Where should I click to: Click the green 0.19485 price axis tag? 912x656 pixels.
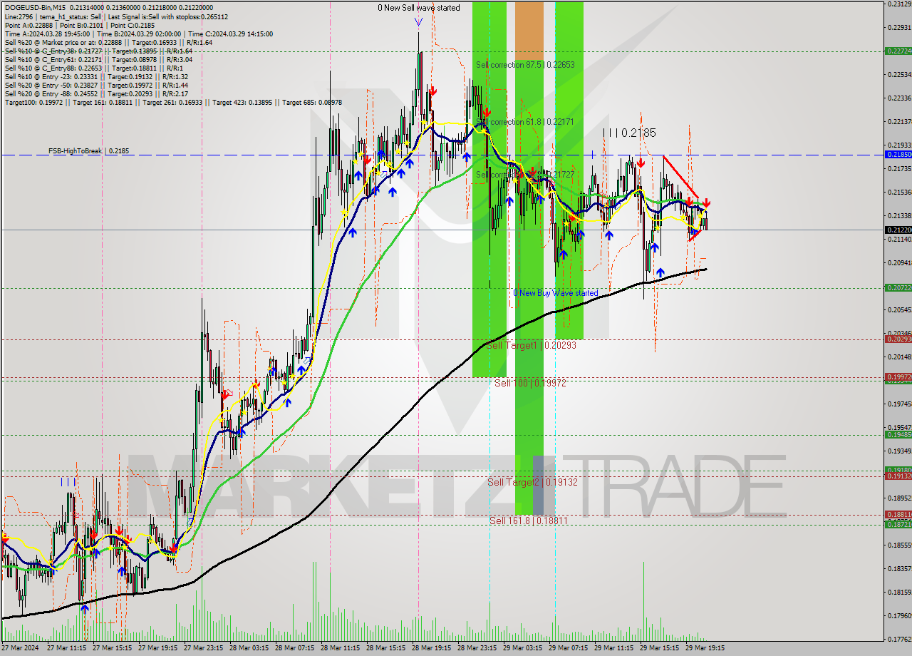[898, 434]
